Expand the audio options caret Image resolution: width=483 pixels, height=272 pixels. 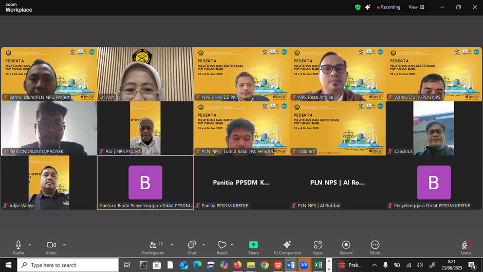30,245
